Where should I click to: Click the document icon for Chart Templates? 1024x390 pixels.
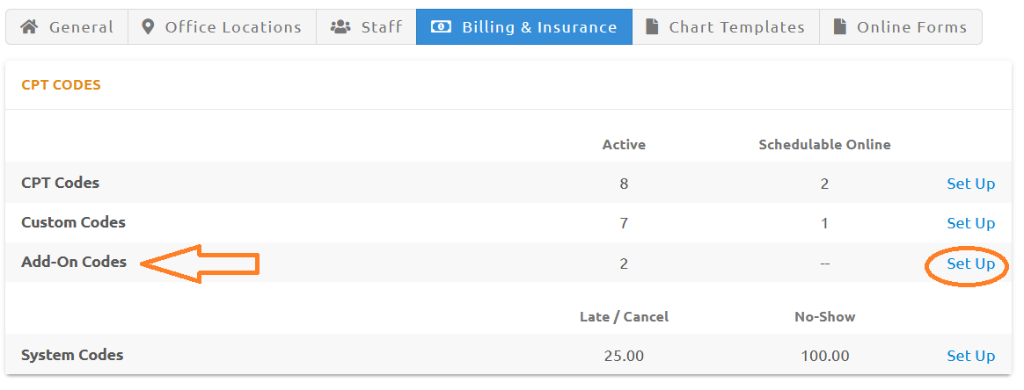pyautogui.click(x=652, y=26)
